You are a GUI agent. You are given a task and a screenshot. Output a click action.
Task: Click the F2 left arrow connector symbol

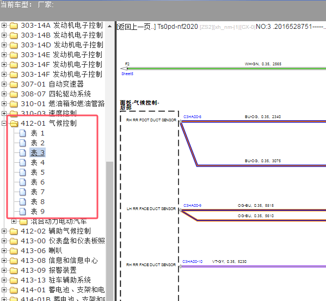124,69
